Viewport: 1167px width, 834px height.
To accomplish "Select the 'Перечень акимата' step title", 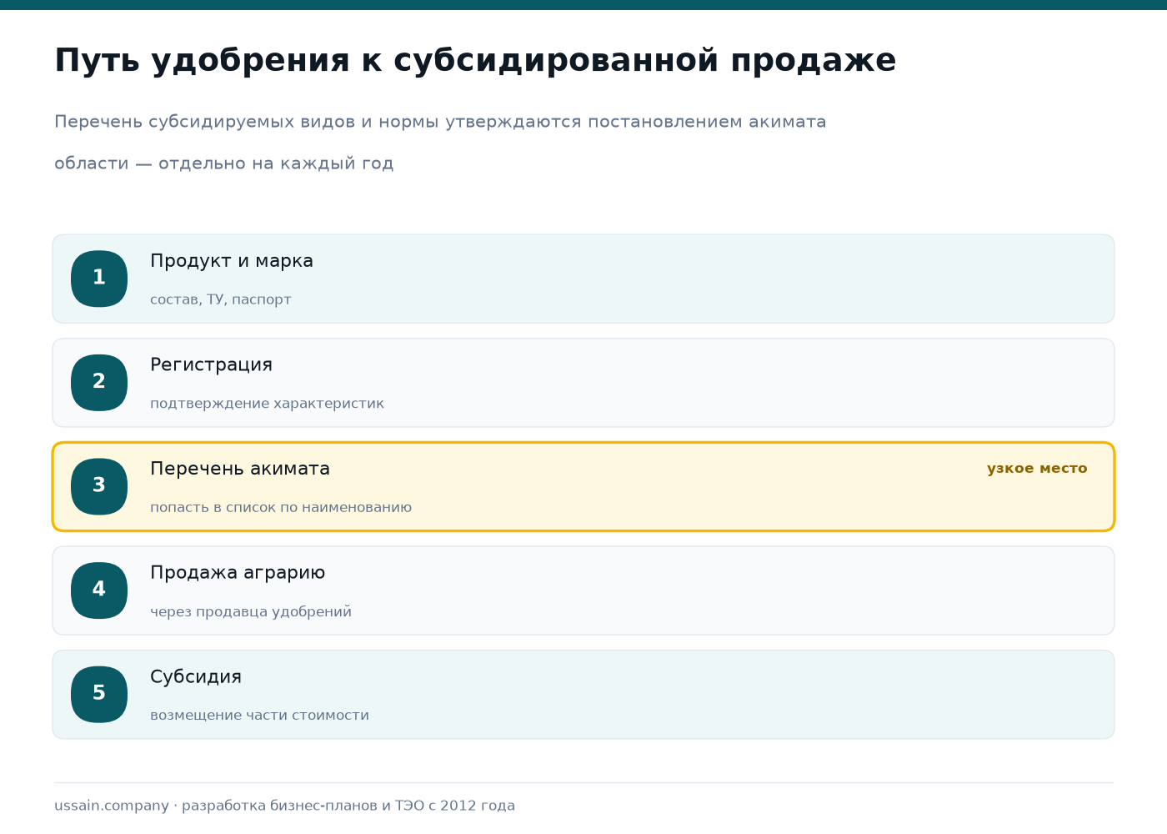I will click(x=240, y=469).
